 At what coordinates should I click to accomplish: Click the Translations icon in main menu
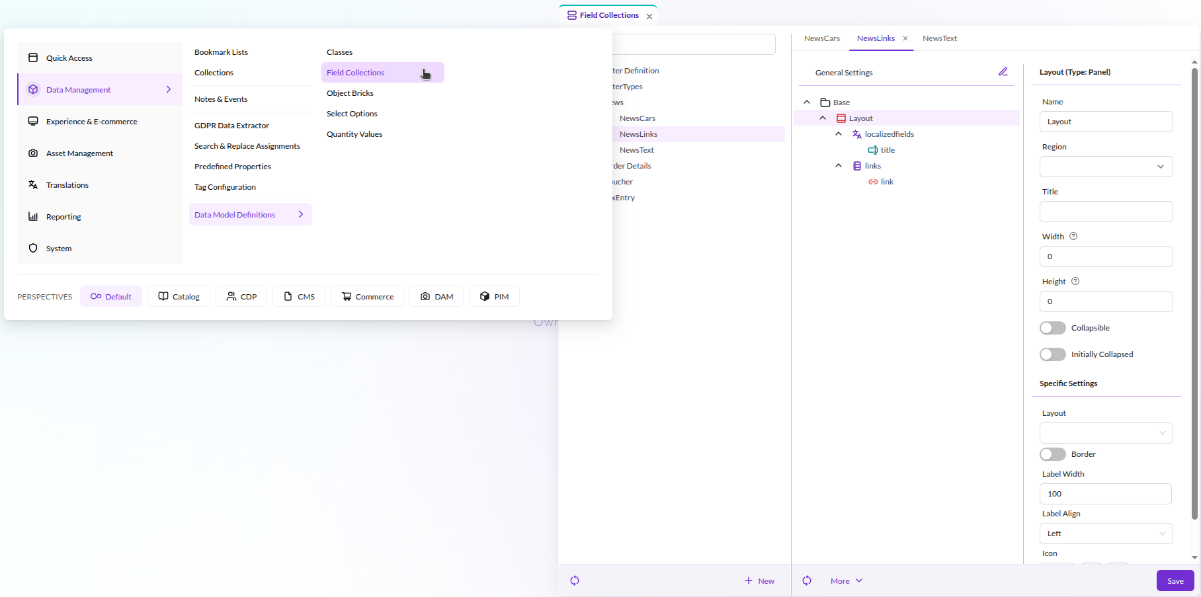[x=33, y=184]
